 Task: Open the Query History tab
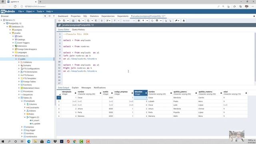pos(78,30)
